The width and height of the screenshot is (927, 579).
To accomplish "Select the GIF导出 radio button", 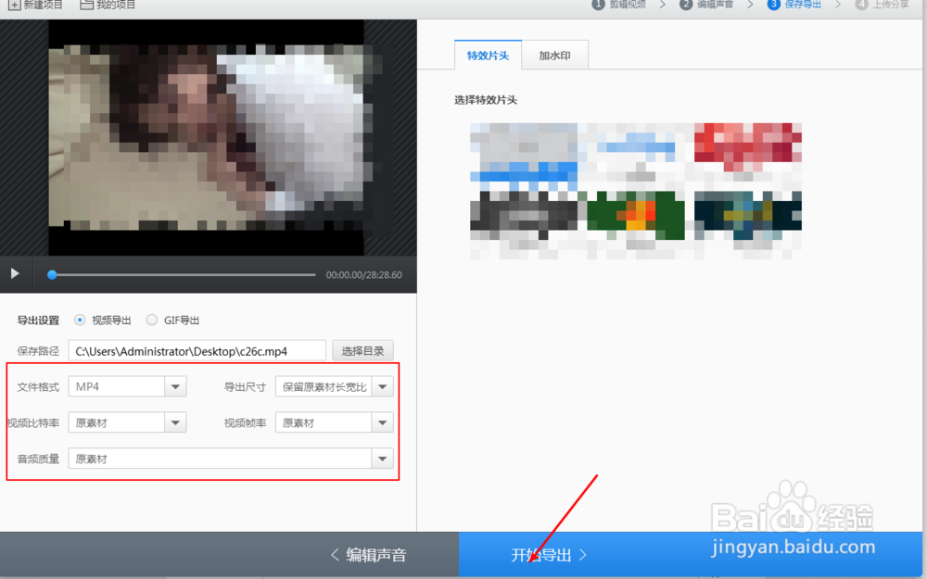I will pos(152,321).
